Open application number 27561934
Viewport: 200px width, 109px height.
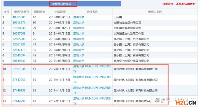[x=19, y=69]
